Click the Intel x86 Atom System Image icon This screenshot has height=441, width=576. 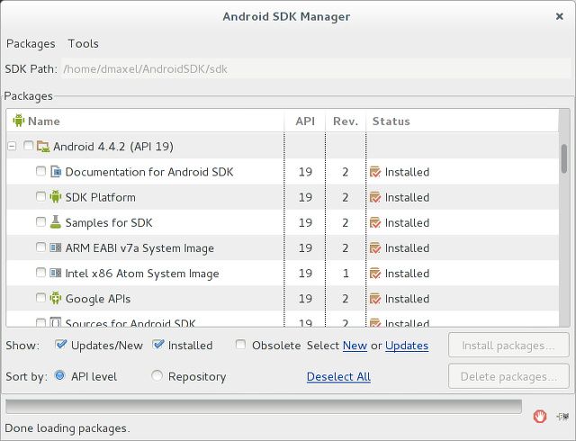click(x=56, y=273)
